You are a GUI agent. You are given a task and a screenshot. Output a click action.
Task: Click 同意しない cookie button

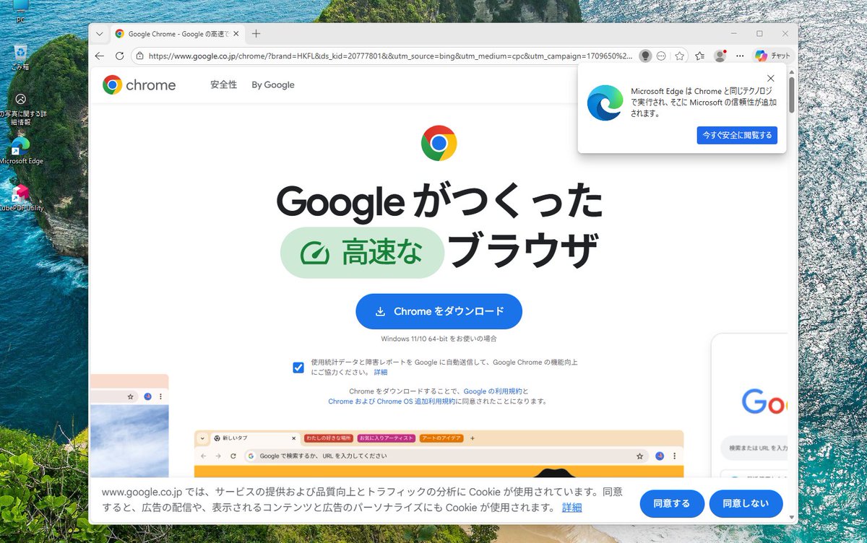point(746,503)
